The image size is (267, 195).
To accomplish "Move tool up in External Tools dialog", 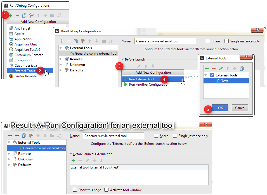I will 228,68.
